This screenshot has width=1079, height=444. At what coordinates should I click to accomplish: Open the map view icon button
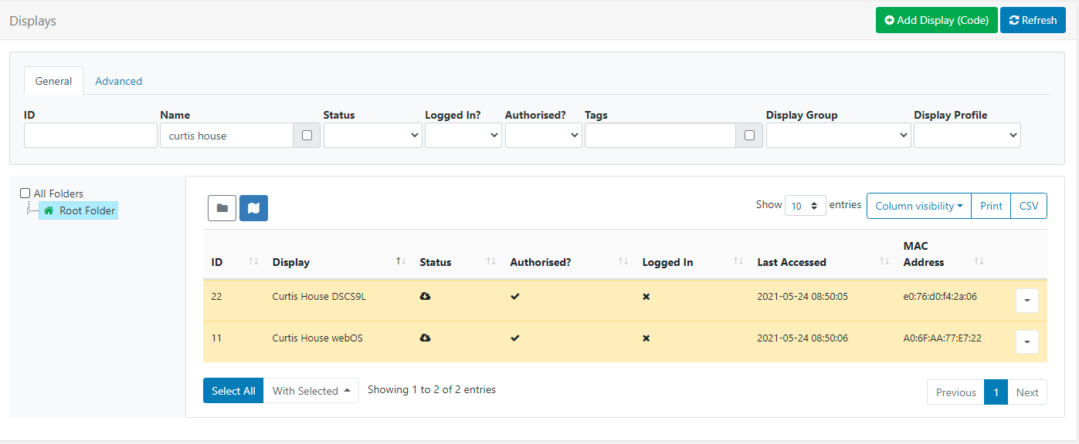253,208
